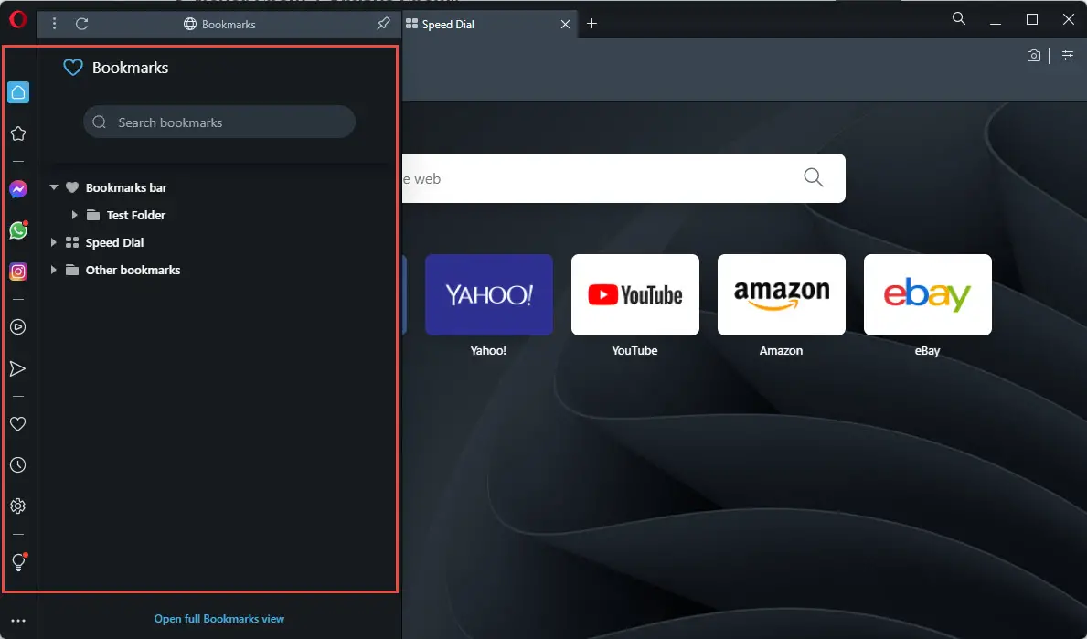Image resolution: width=1087 pixels, height=639 pixels.
Task: Click the Bookmarks panel address label
Action: 219,25
